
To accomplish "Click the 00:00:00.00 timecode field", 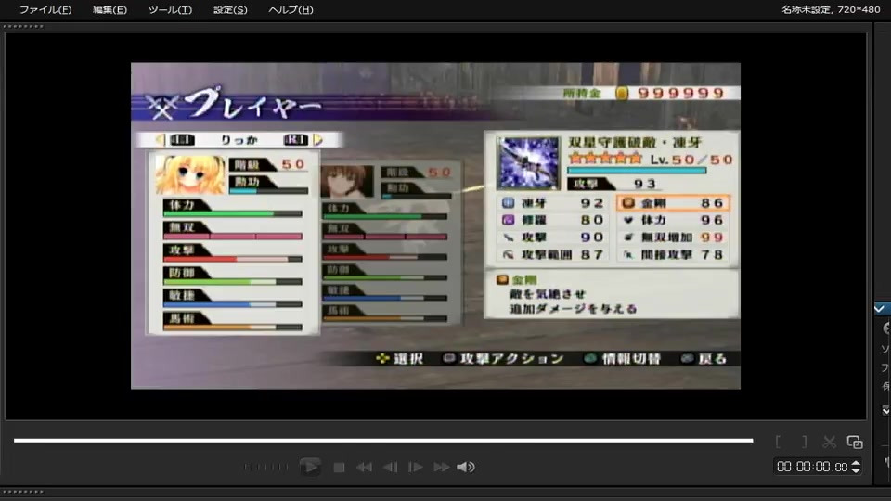I will 812,467.
